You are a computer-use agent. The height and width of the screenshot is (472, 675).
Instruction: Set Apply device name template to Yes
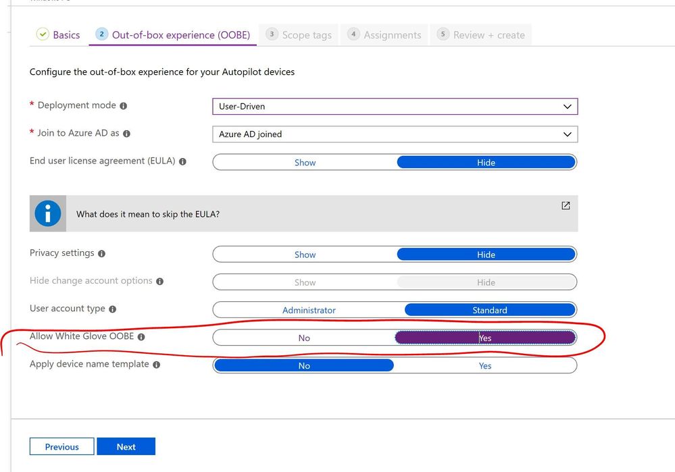click(485, 365)
